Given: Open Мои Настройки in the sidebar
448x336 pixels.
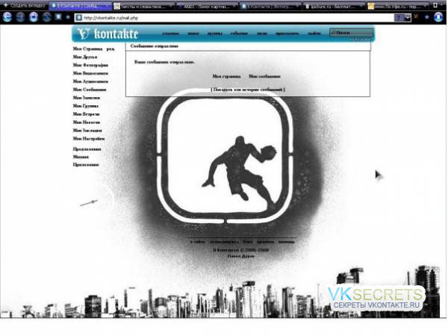Looking at the screenshot, I should 89,139.
